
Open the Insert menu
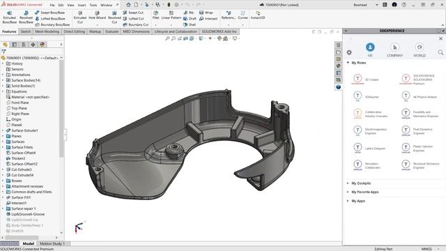[x=82, y=5]
